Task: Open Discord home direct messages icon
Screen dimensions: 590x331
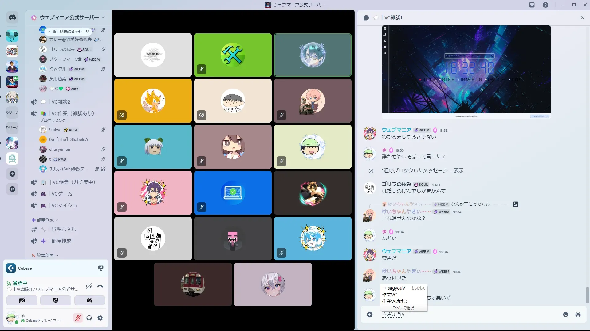Action: 12,17
